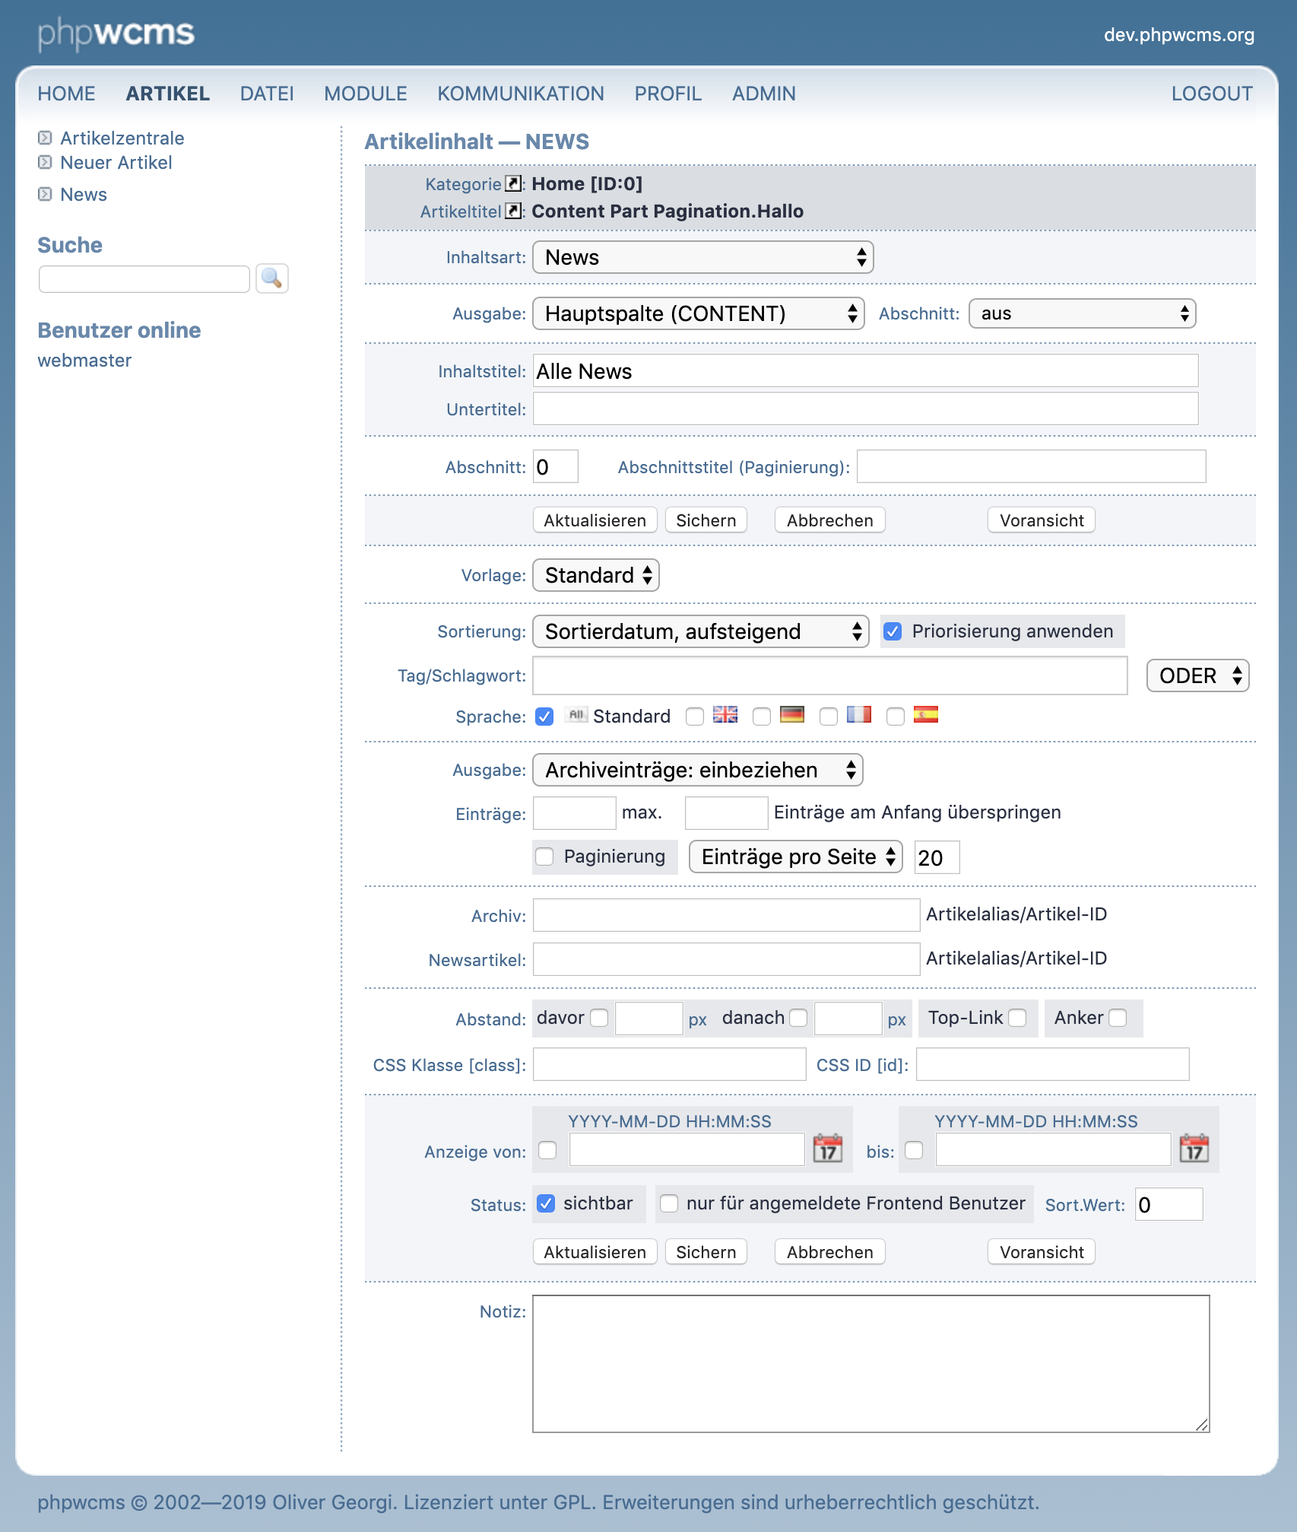Image resolution: width=1297 pixels, height=1532 pixels.
Task: Check the Anker checkbox
Action: tap(1118, 1018)
